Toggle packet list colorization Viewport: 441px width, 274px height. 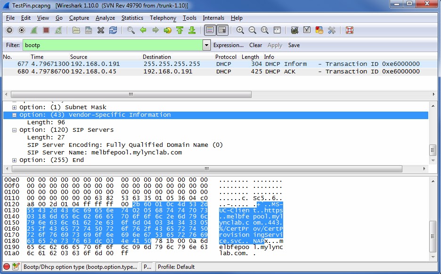click(x=210, y=30)
